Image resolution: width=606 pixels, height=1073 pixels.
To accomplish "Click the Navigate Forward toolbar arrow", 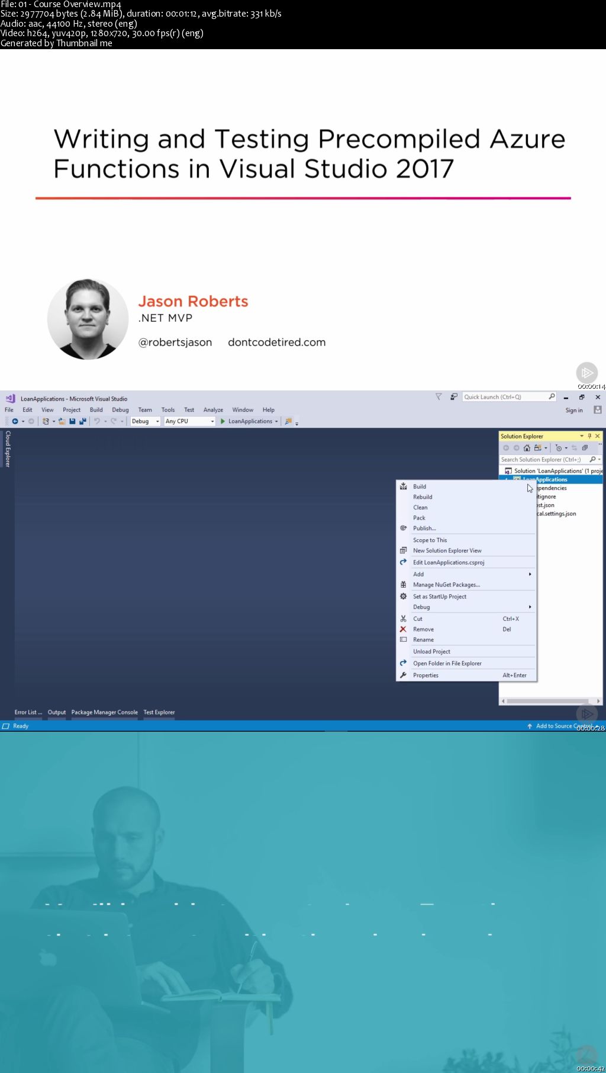I will [x=31, y=421].
